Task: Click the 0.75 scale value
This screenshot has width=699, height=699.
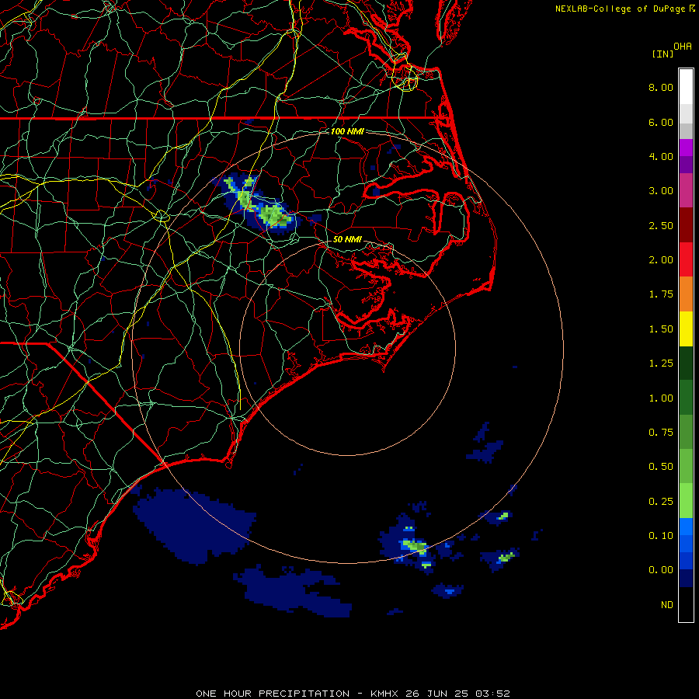Action: [x=661, y=433]
